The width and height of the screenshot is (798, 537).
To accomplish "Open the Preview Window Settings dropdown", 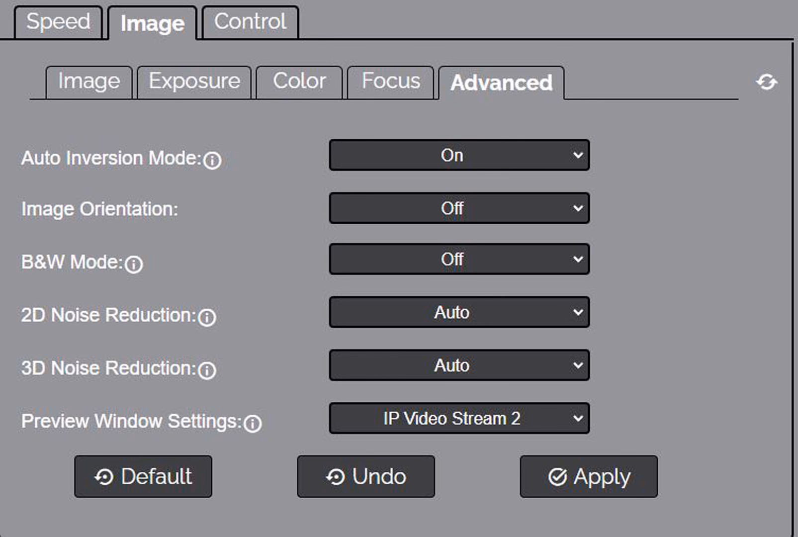I will 459,418.
